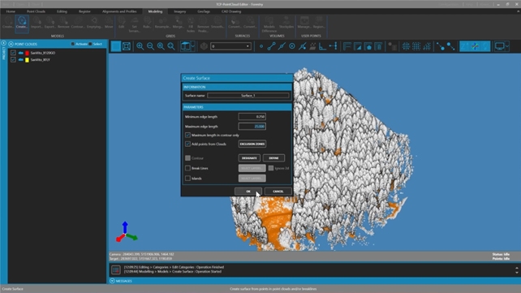Click the Stockpiles ribbon icon
Viewport: 521px width, 293px height.
coord(286,23)
